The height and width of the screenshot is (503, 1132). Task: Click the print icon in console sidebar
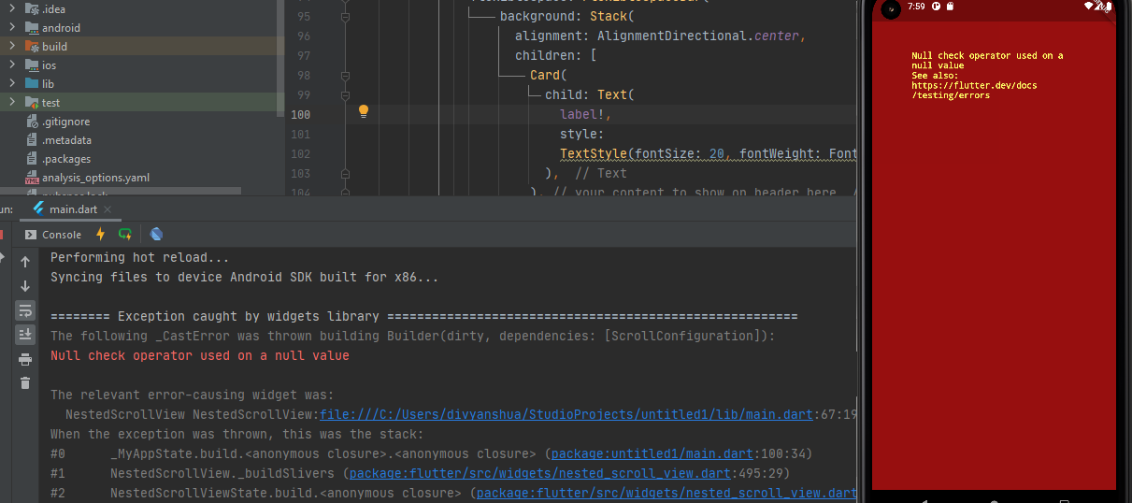pos(25,359)
